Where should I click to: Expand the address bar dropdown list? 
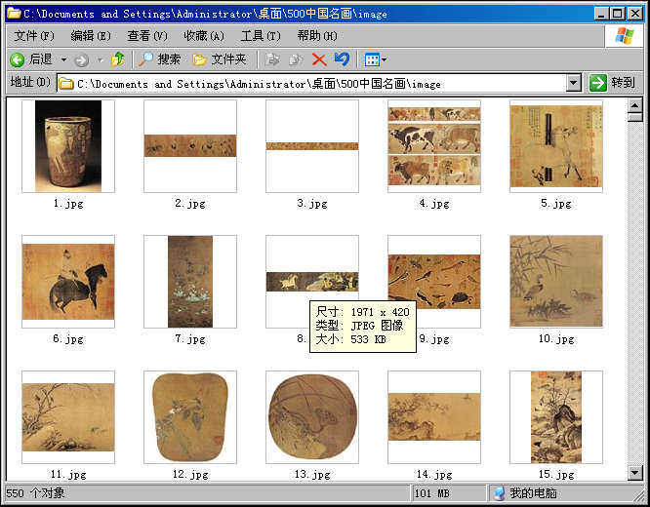coord(573,83)
